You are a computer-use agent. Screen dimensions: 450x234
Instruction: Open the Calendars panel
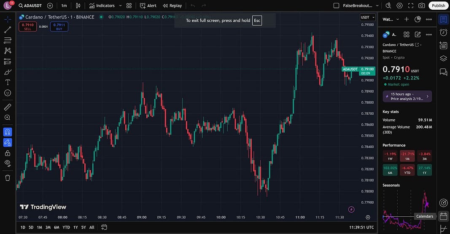[443, 216]
